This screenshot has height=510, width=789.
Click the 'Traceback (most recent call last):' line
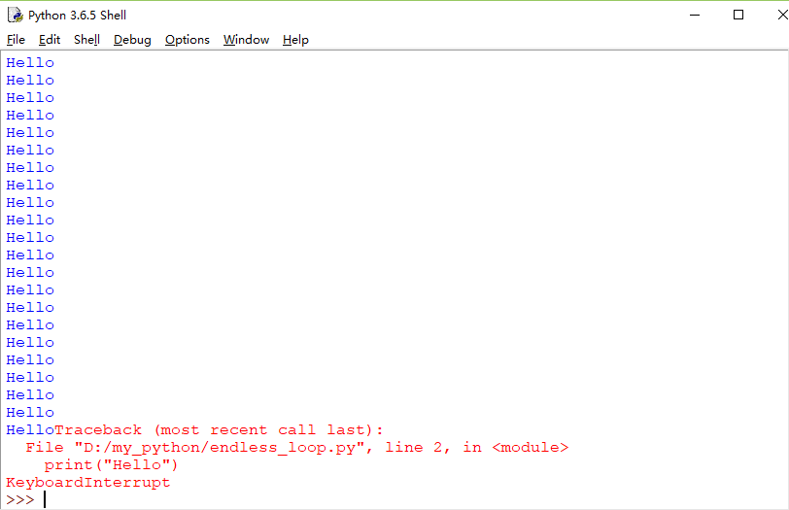pos(219,430)
